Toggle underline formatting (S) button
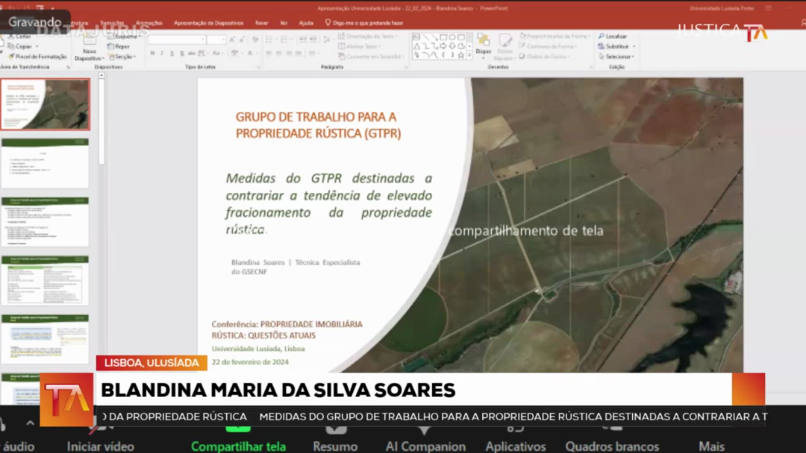 coord(172,54)
